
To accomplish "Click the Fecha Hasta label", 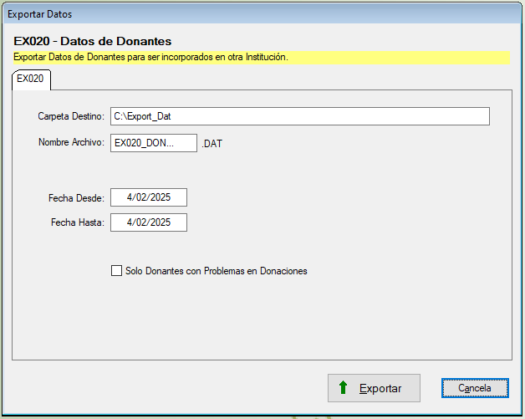I will pyautogui.click(x=77, y=223).
